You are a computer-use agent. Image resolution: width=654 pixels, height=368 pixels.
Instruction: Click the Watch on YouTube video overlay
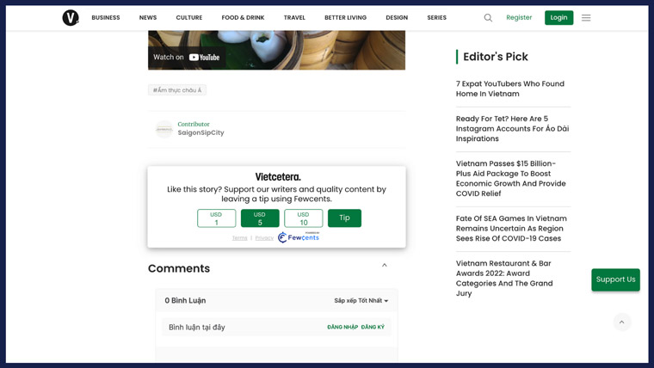click(187, 58)
